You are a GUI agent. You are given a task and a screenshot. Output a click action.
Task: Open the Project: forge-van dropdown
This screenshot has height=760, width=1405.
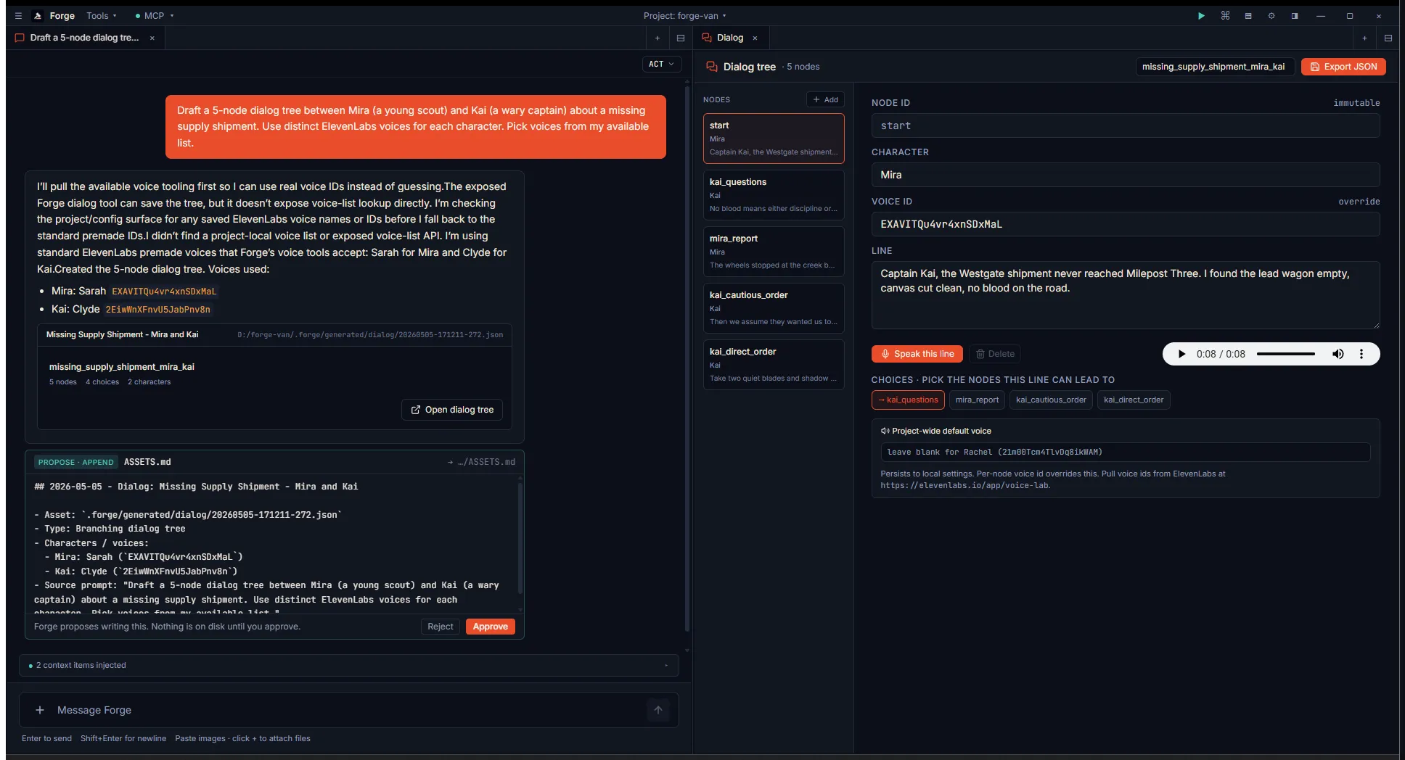tap(684, 15)
